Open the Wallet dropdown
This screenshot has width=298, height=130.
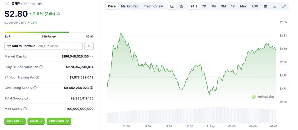pos(36,121)
